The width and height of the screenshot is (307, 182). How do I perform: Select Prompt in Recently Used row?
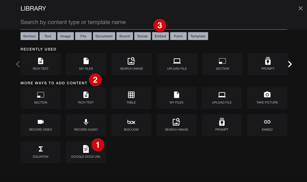(268, 64)
